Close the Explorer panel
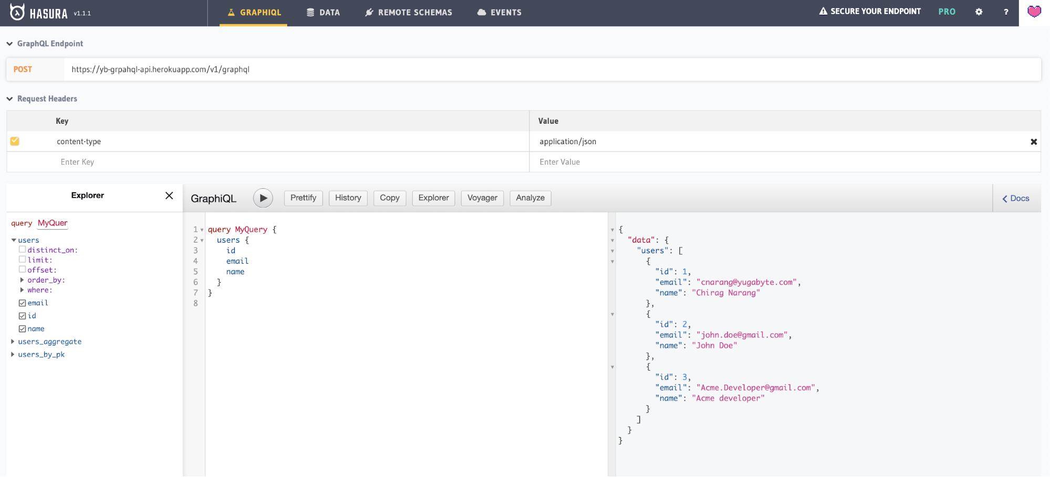Image resolution: width=1050 pixels, height=477 pixels. point(169,196)
